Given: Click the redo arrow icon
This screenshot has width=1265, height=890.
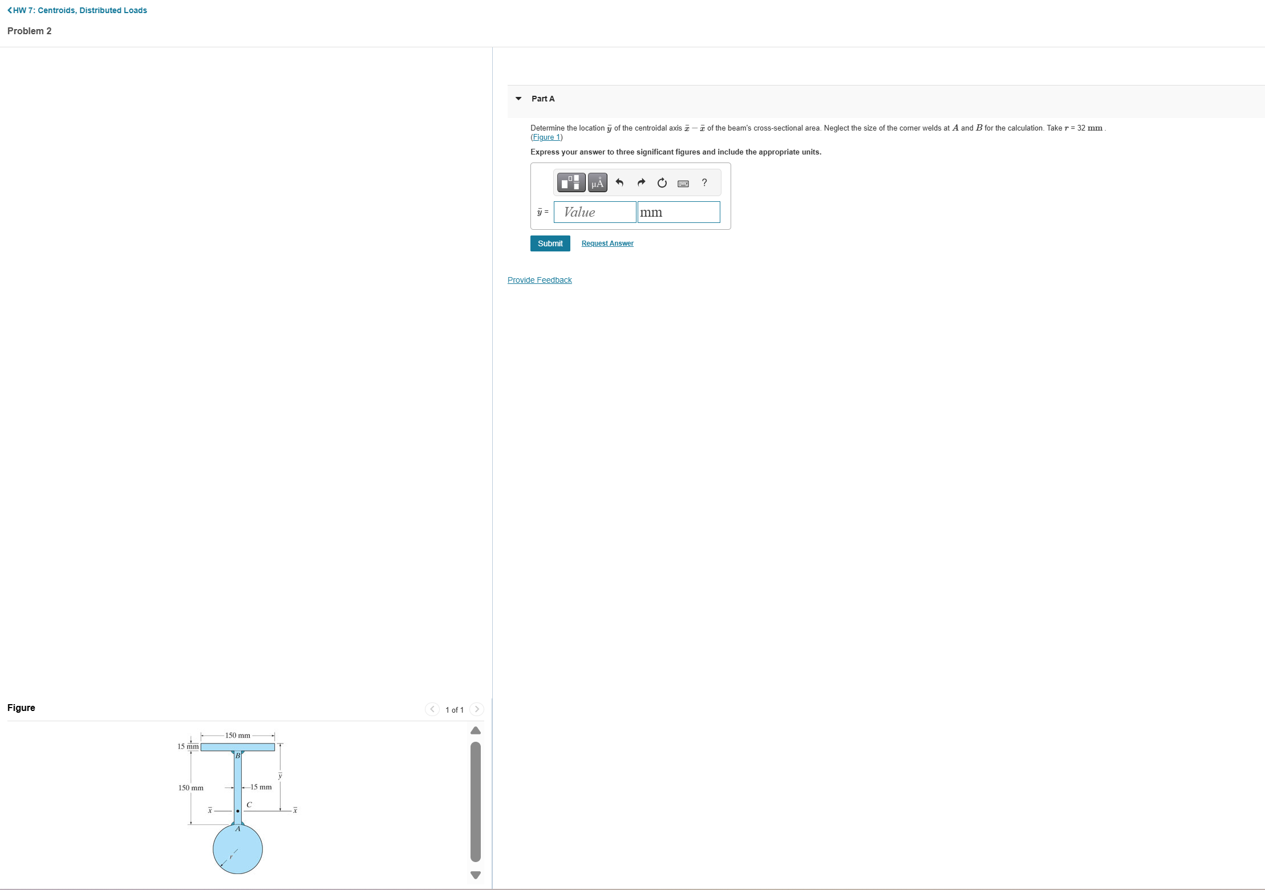Looking at the screenshot, I should coord(641,182).
